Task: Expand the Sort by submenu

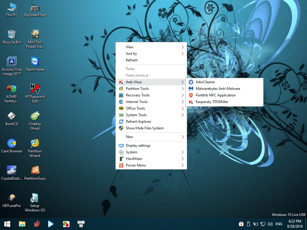Action: [x=151, y=54]
